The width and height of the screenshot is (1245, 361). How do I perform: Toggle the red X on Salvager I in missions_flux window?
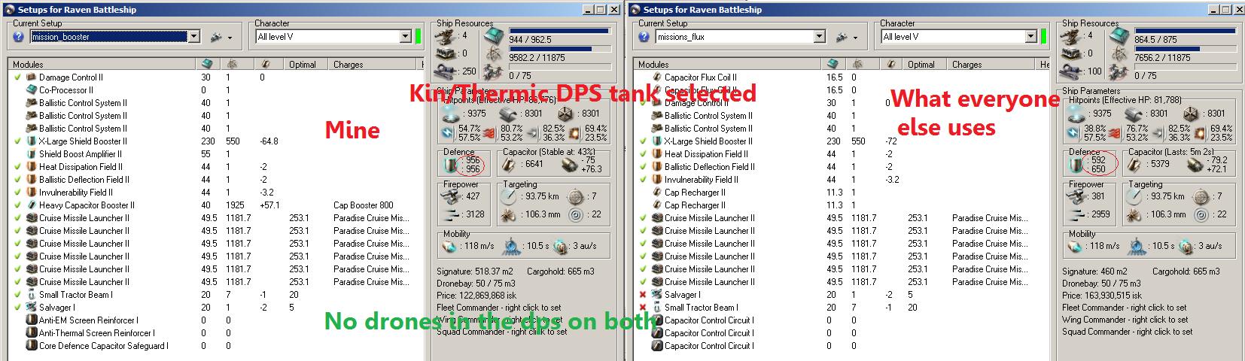click(x=643, y=294)
